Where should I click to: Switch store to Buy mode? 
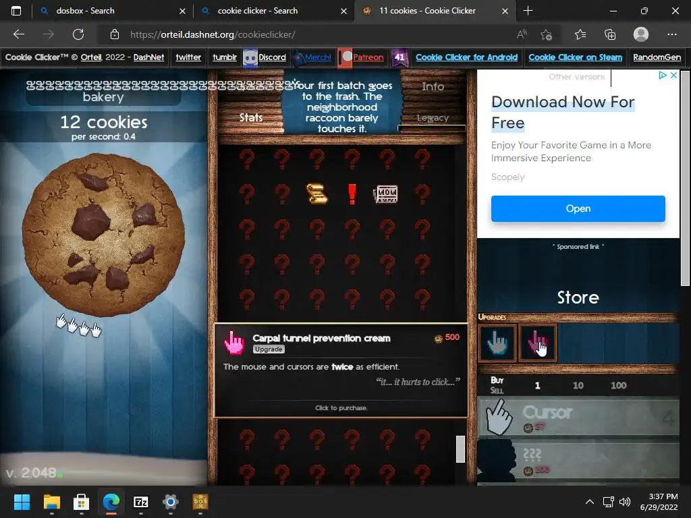[497, 380]
